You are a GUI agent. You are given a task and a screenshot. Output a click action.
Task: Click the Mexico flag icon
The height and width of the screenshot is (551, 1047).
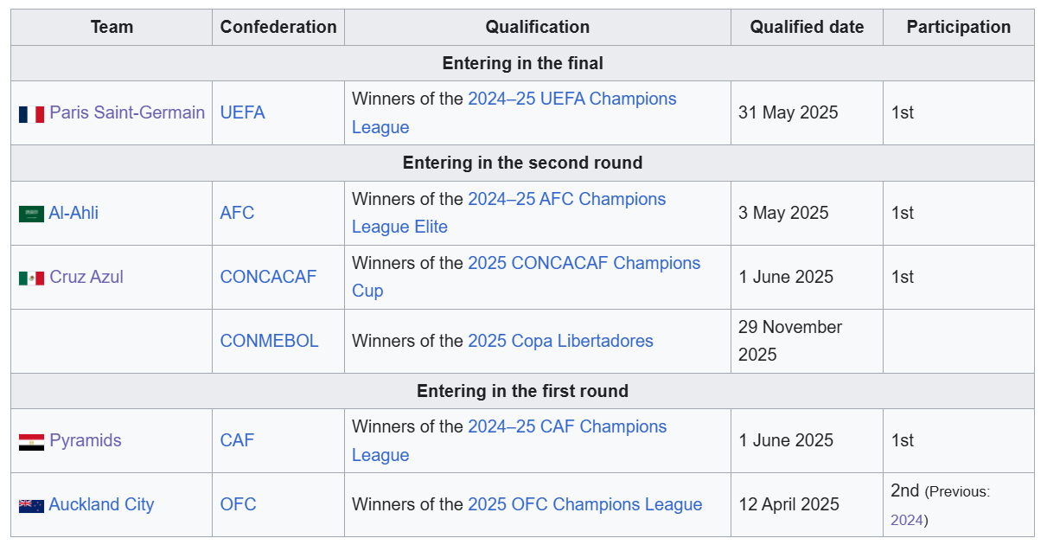pos(31,278)
